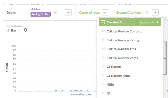The height and width of the screenshot is (98, 168).
Task: Add another grouping with plus icon
Action: click(155, 13)
